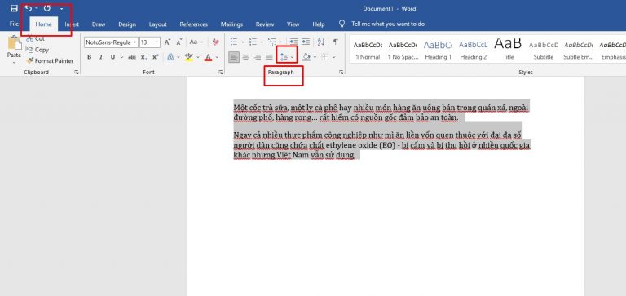Expand the shading color palette
The image size is (626, 296).
pyautogui.click(x=315, y=57)
